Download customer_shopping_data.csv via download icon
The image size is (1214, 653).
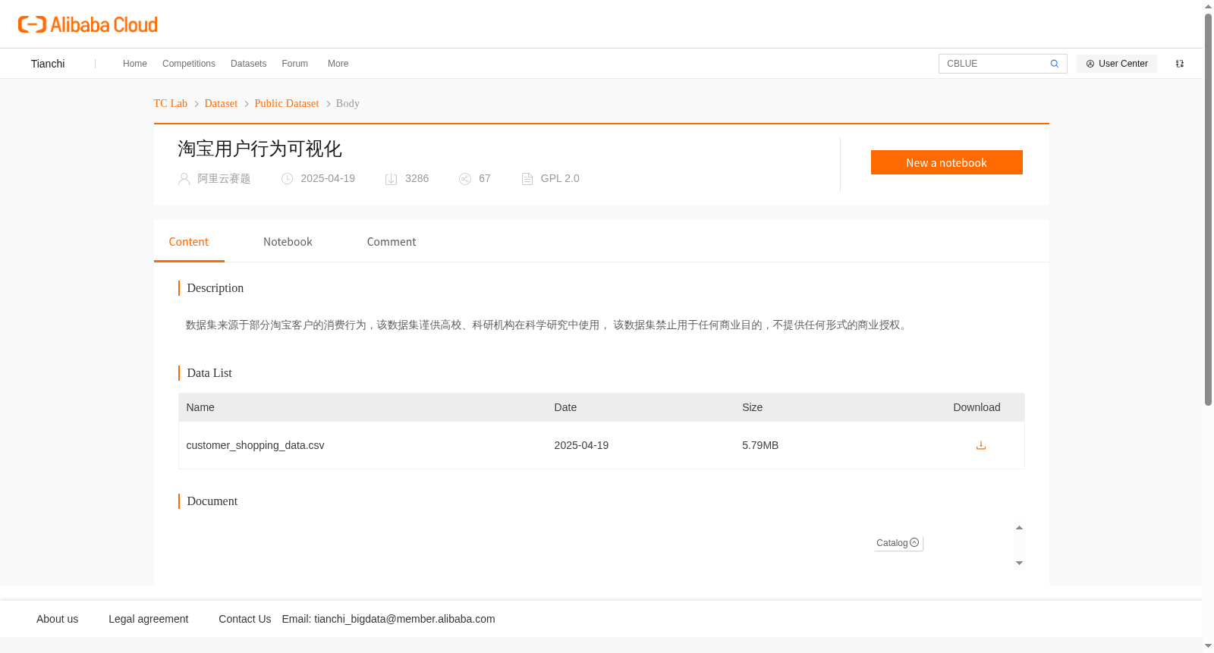[x=980, y=445]
